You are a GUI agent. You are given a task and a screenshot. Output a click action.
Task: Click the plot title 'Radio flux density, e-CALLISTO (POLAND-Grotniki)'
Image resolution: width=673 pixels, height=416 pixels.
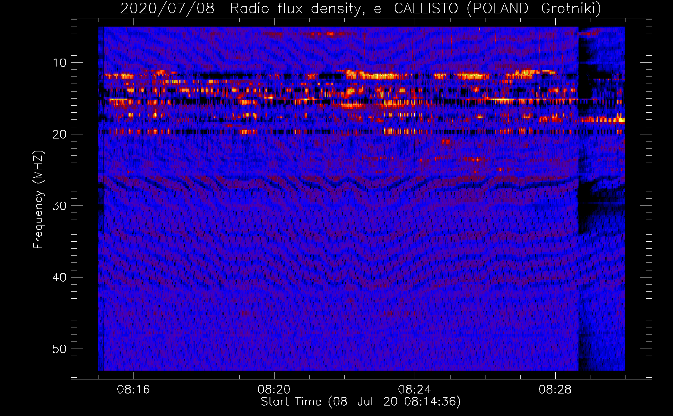(415, 8)
